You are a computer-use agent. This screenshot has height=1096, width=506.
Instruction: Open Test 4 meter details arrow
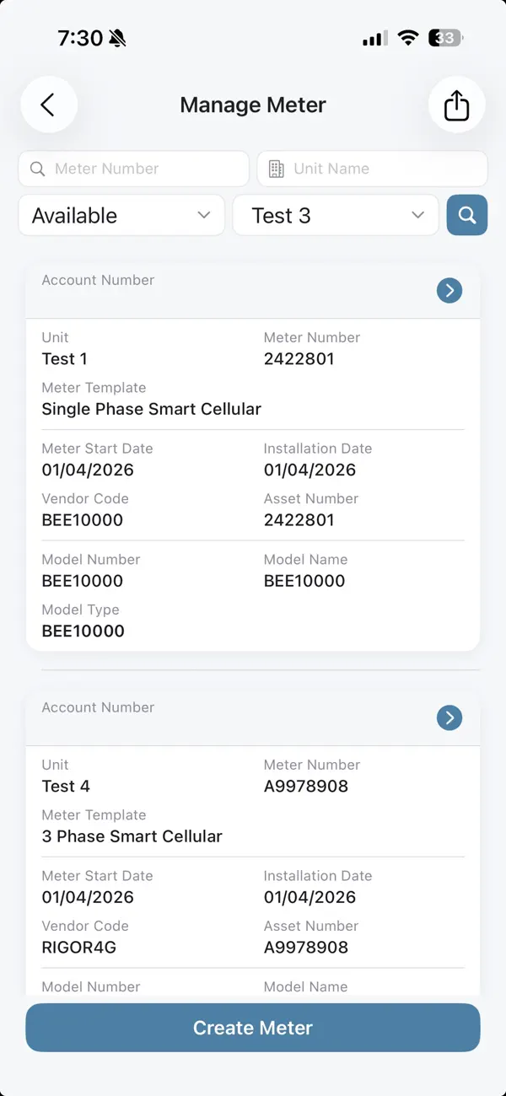[x=449, y=718]
